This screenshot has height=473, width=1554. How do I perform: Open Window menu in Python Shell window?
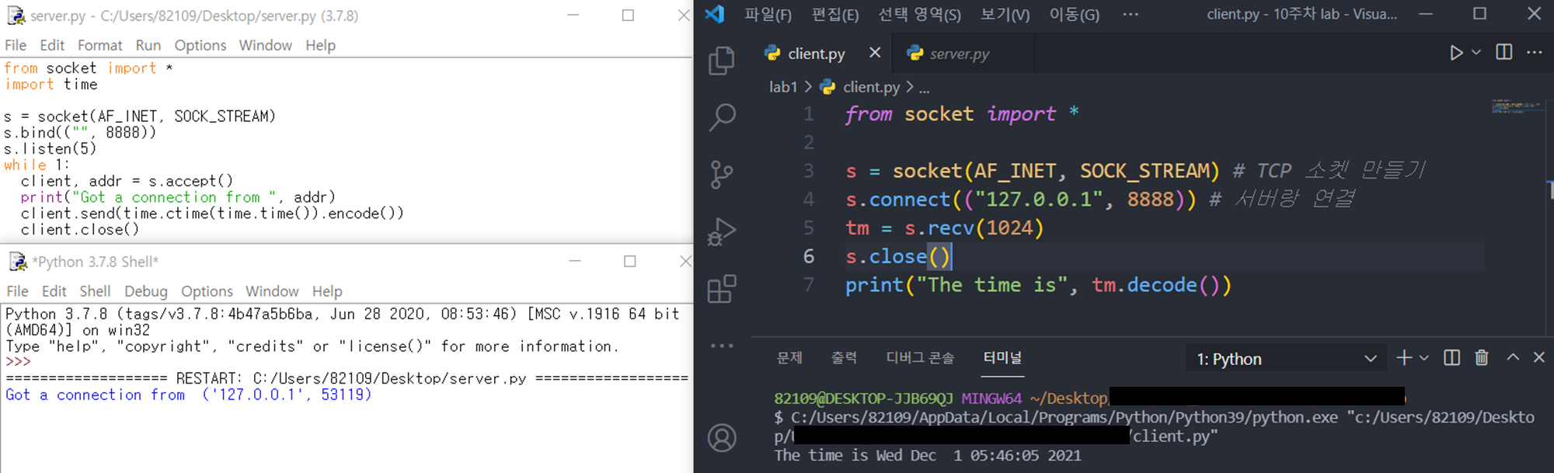tap(272, 291)
